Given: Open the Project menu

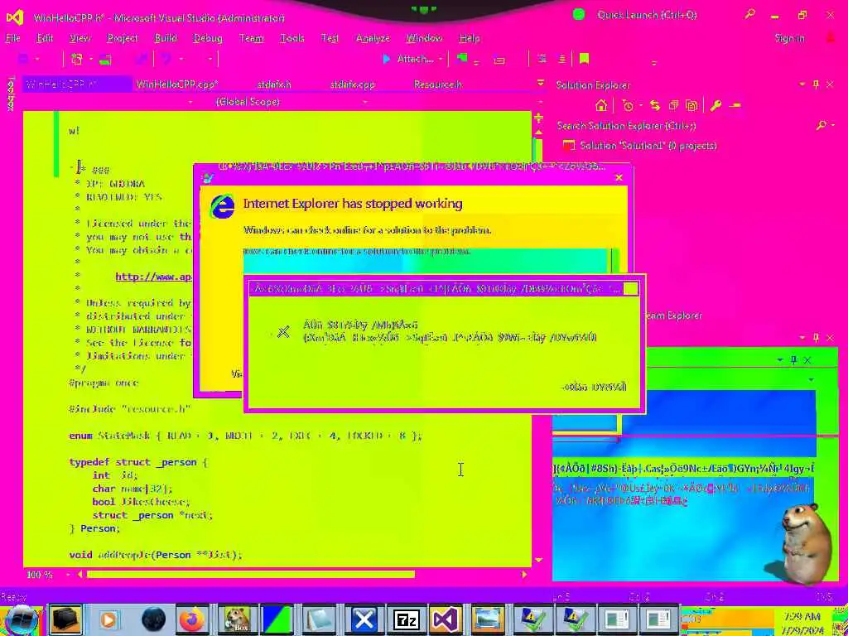Looking at the screenshot, I should click(x=123, y=38).
